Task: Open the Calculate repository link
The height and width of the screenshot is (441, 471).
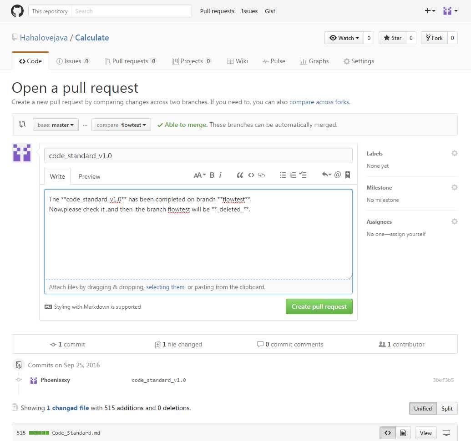Action: (92, 37)
